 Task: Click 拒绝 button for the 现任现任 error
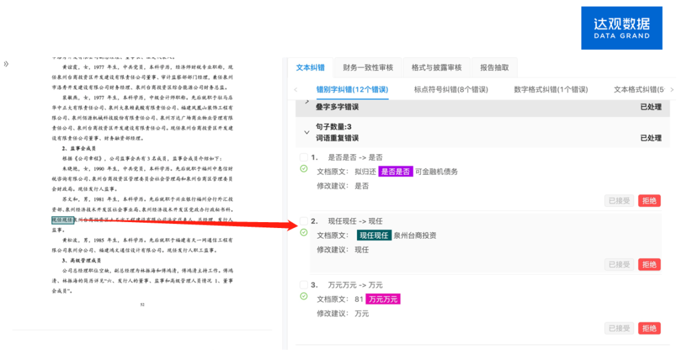pos(649,265)
